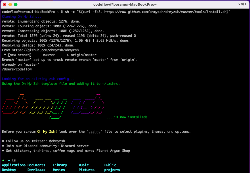
Task: Click 'remote: Compressing objects' line
Action: [x=53, y=31]
